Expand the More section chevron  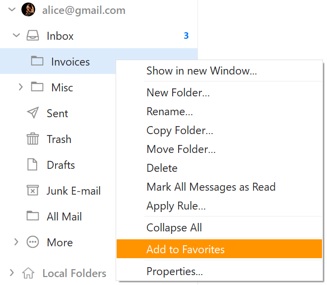click(16, 242)
